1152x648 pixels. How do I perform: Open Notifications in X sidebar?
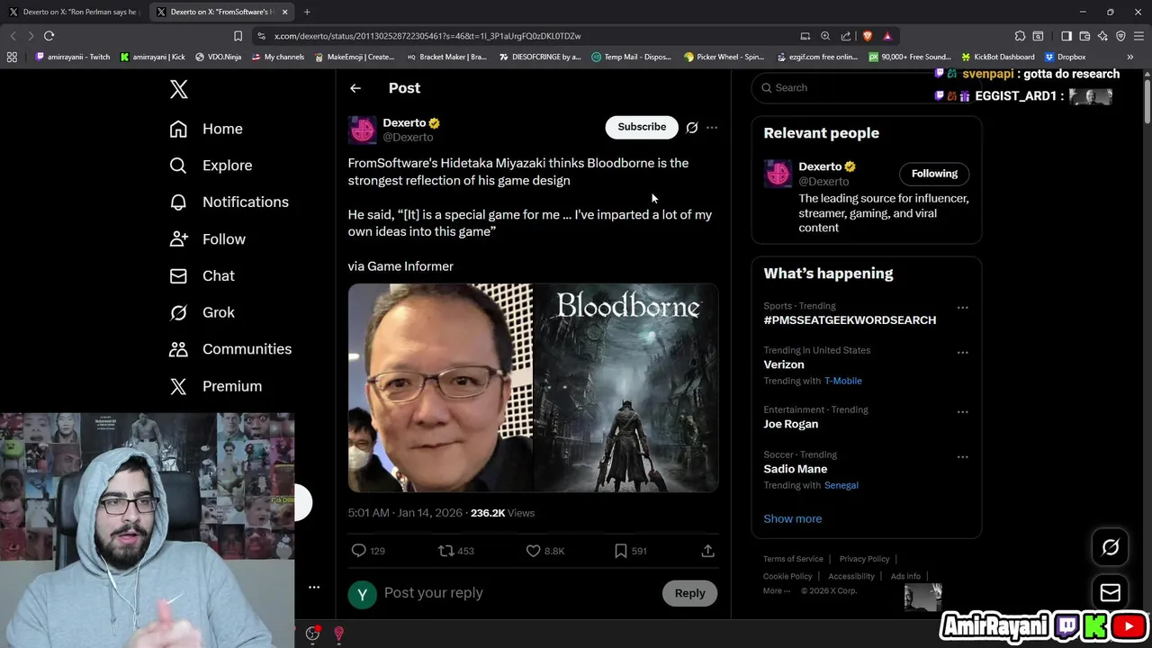point(229,202)
